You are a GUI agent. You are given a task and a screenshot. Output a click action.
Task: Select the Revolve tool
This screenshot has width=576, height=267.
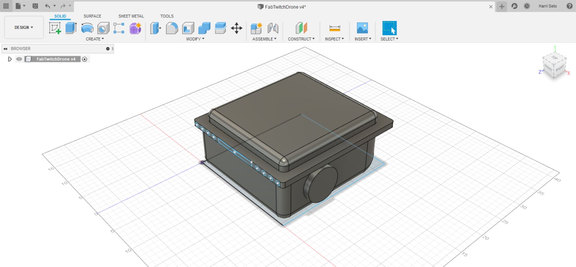click(x=87, y=28)
